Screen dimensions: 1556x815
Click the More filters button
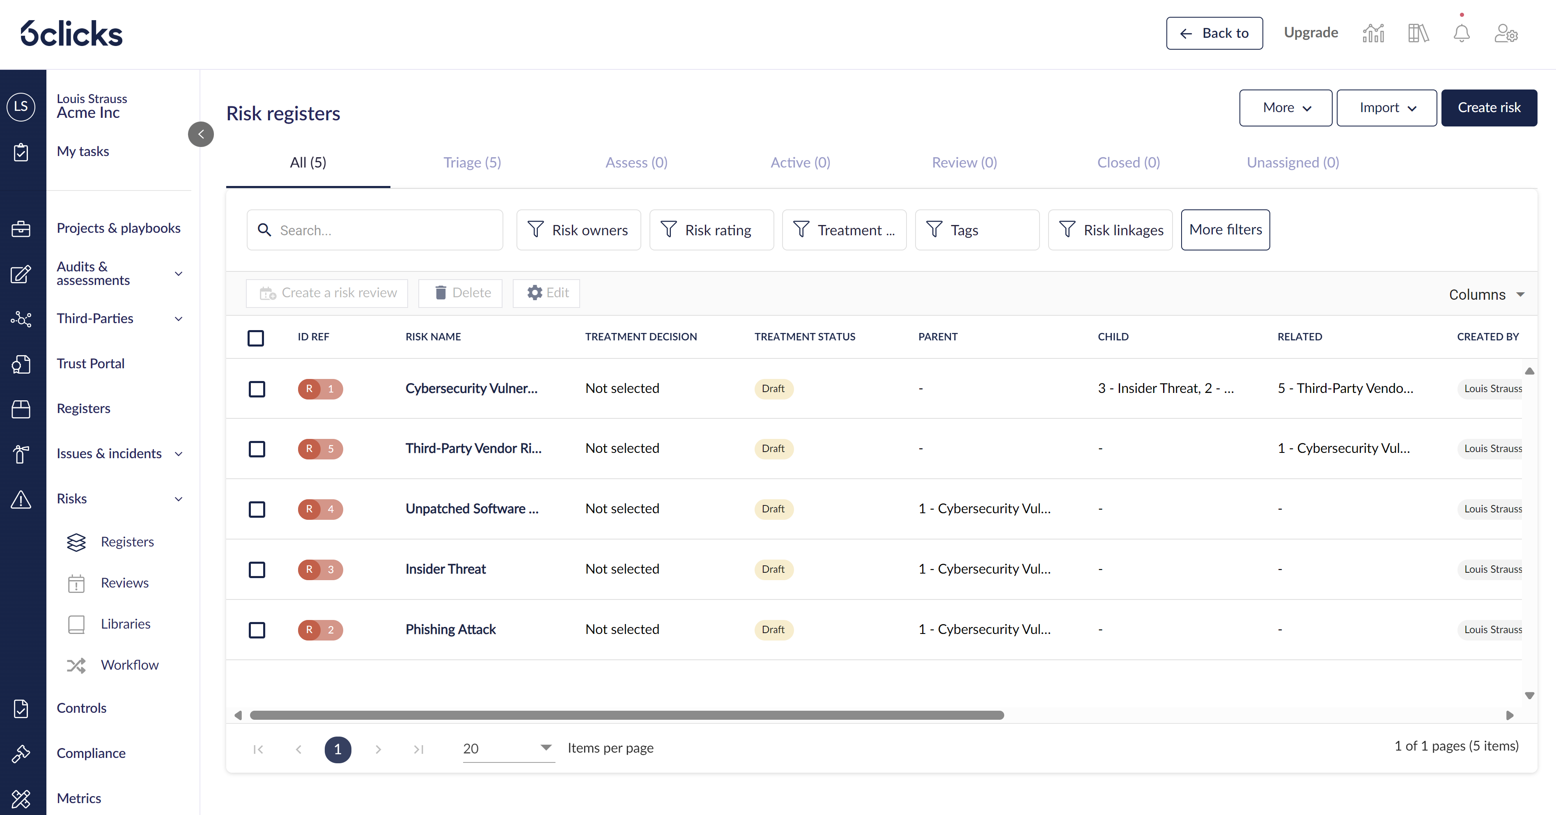(1225, 230)
